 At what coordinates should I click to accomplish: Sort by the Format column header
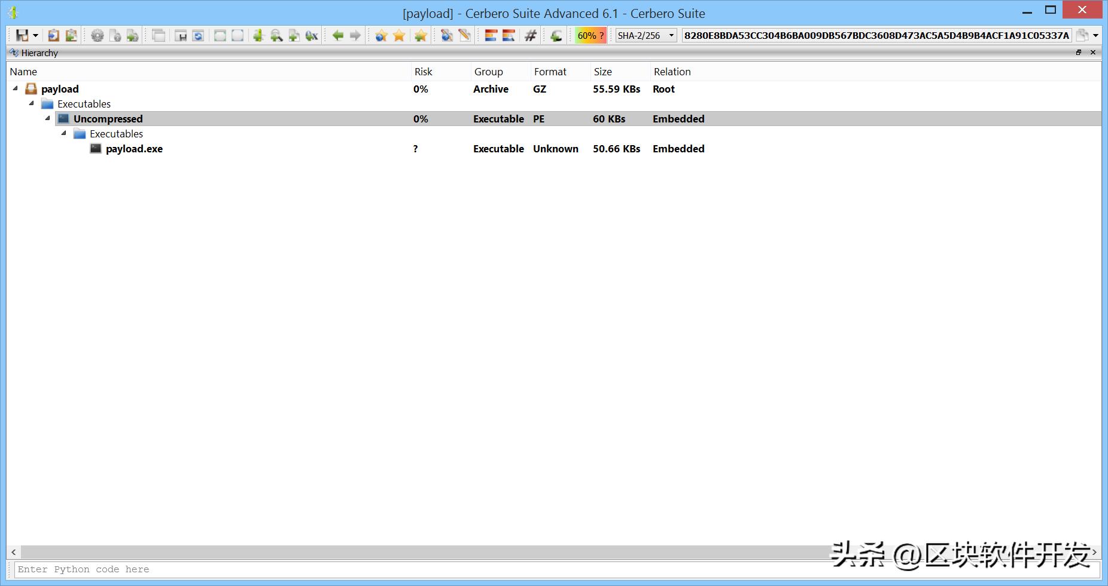click(x=561, y=72)
